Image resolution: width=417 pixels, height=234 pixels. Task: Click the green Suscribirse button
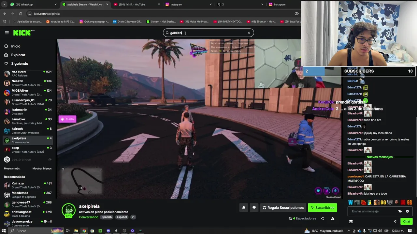(x=323, y=208)
